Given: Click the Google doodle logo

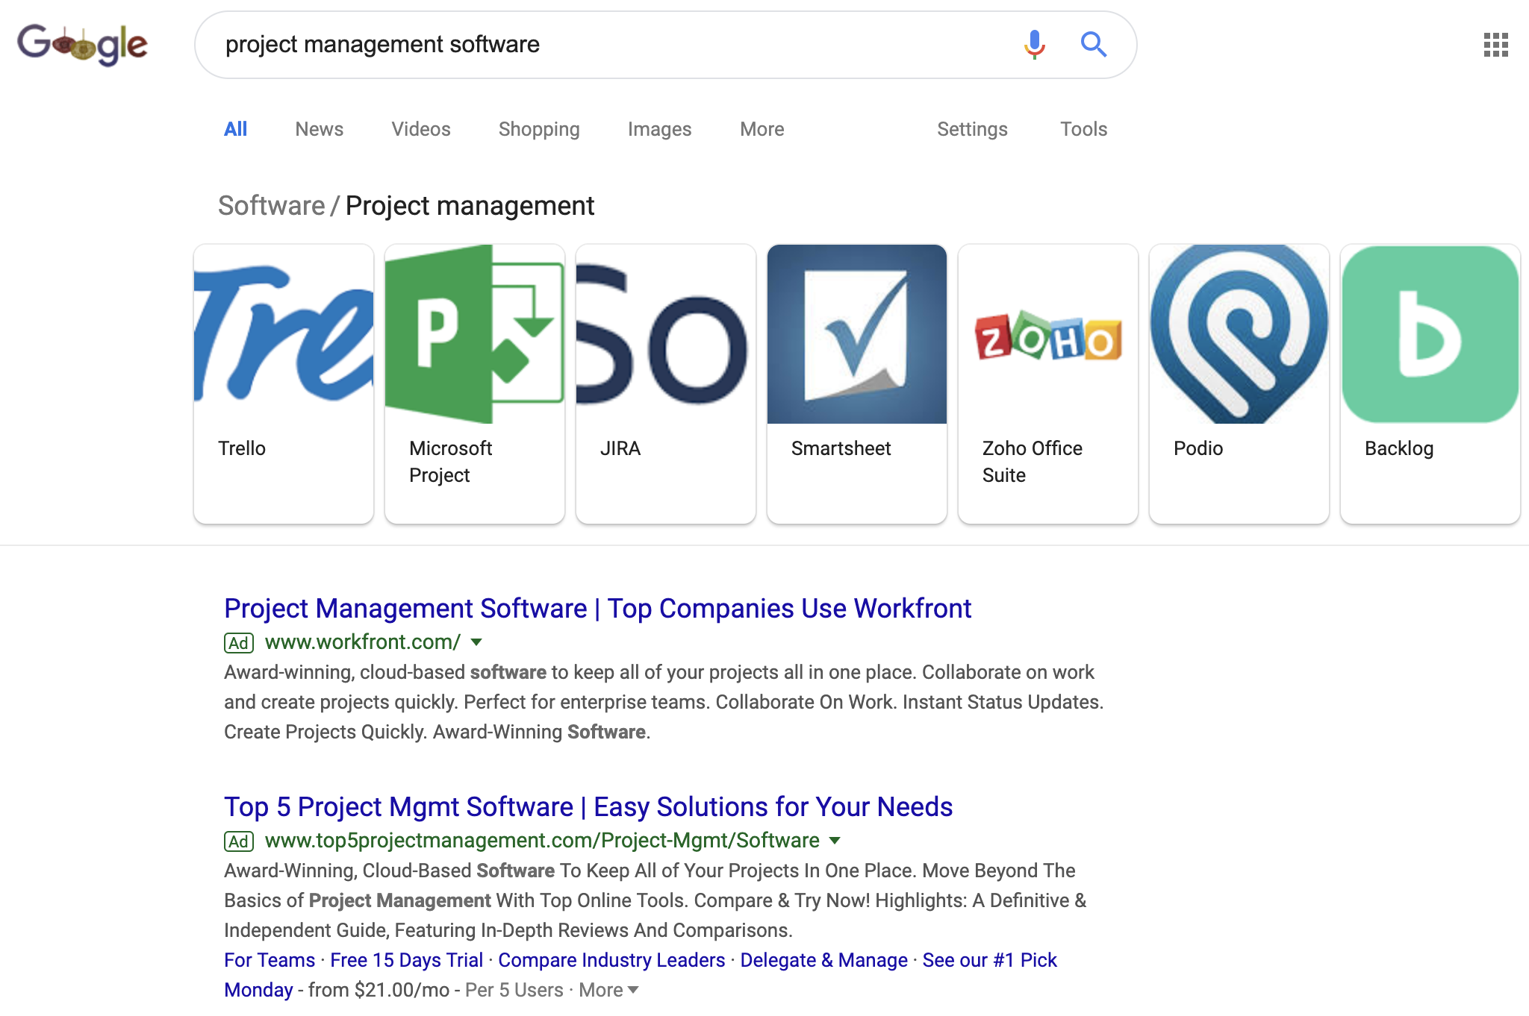Looking at the screenshot, I should click(x=83, y=44).
